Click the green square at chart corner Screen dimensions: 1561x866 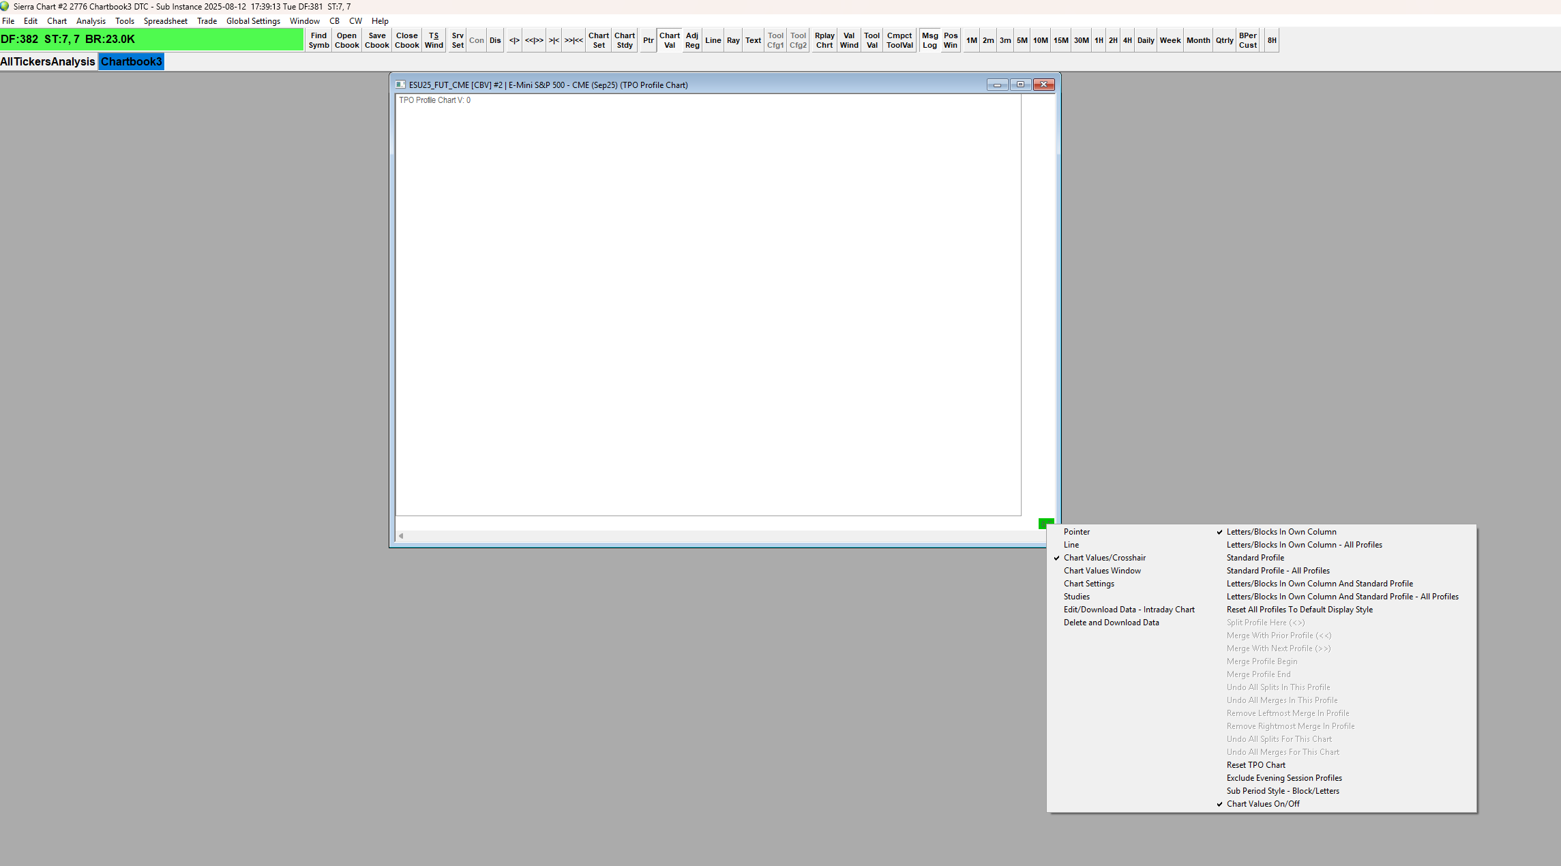pyautogui.click(x=1044, y=524)
